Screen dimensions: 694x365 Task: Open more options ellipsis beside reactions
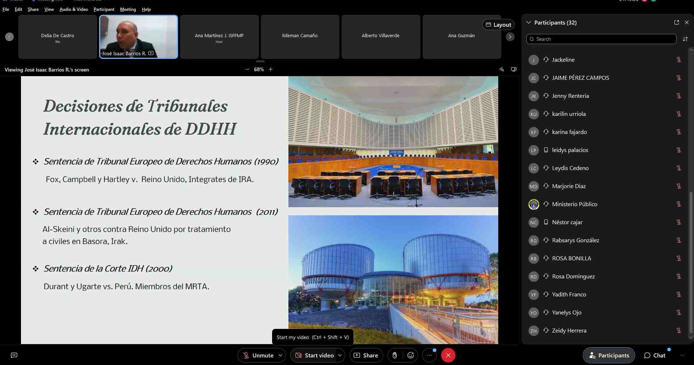pyautogui.click(x=429, y=355)
